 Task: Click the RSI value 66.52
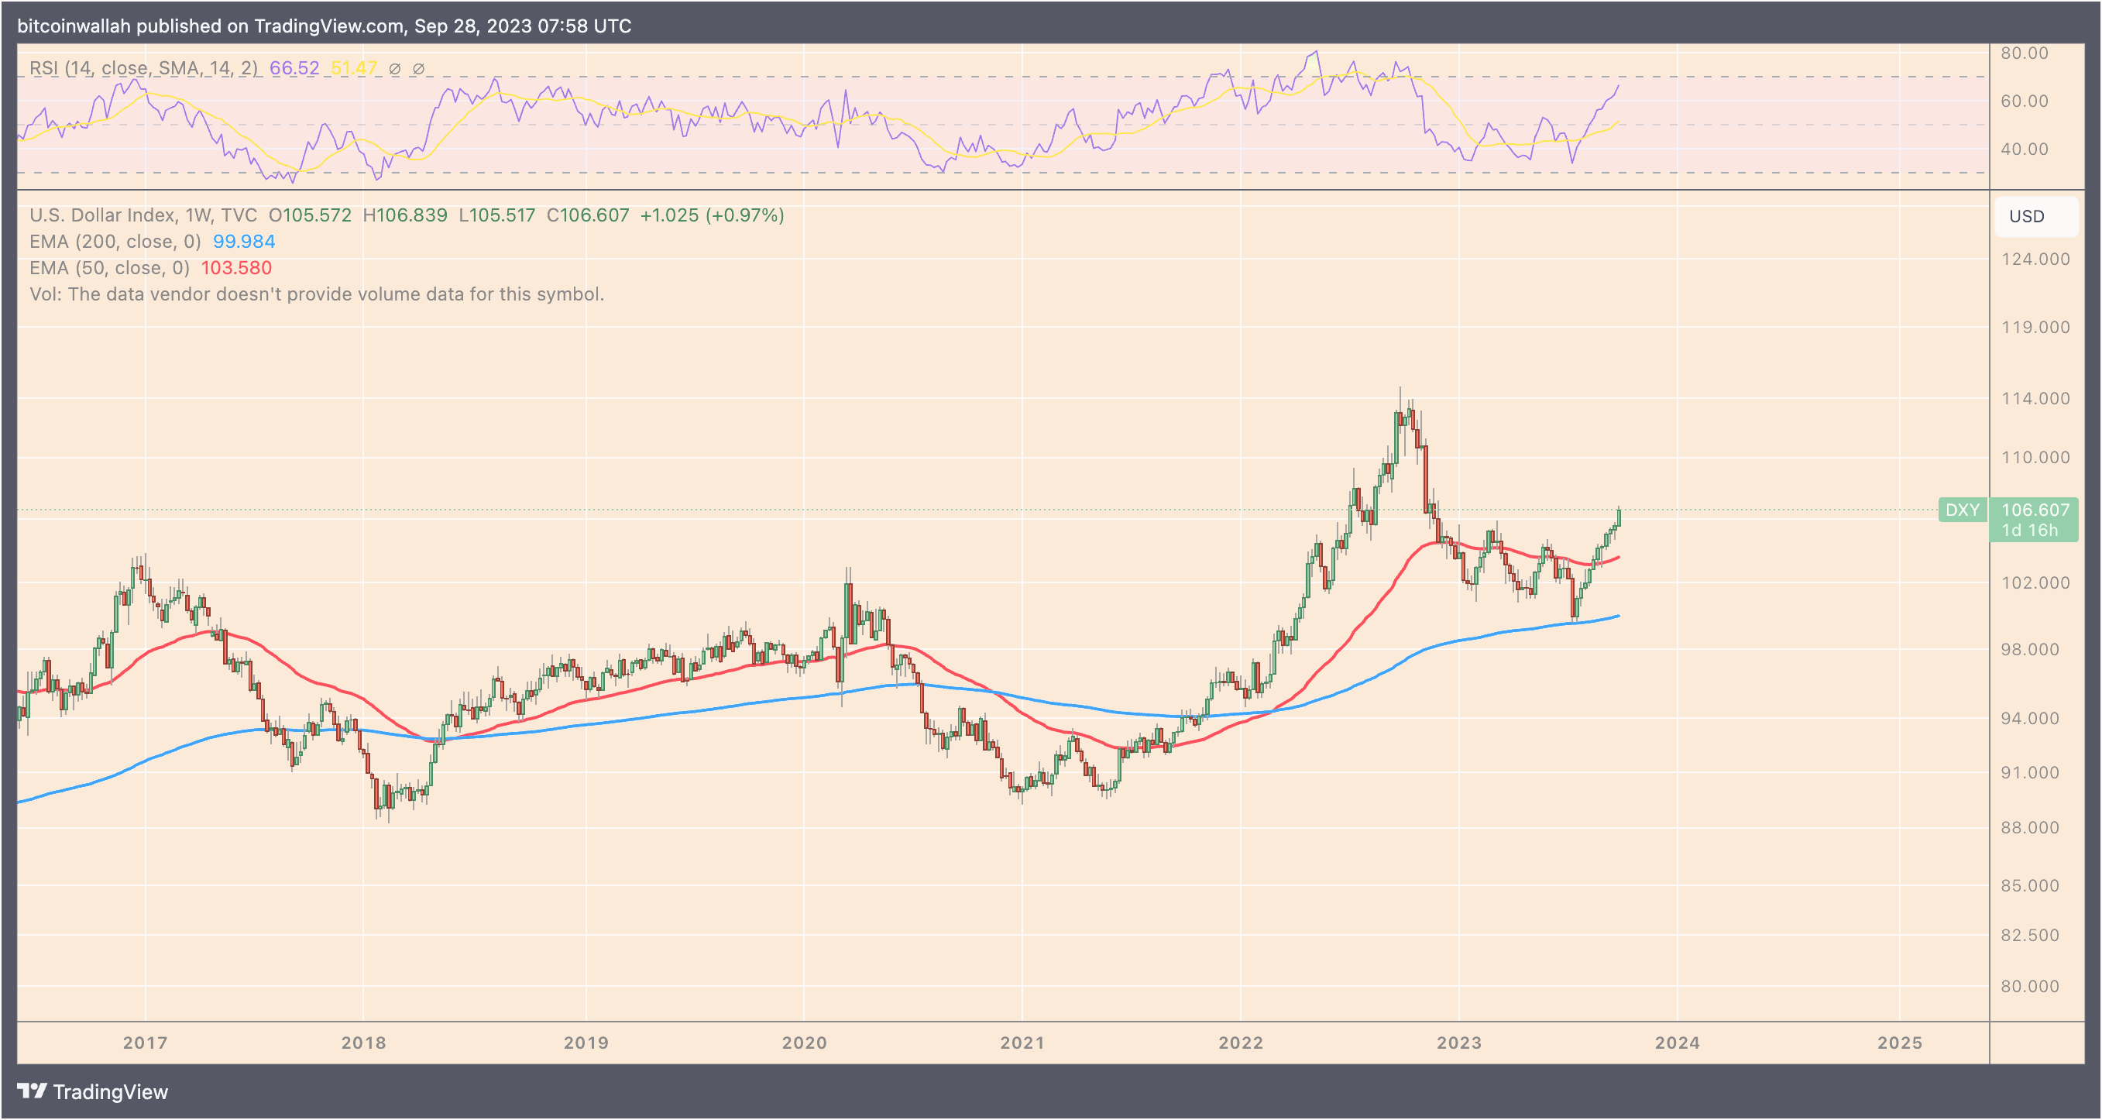pos(294,67)
